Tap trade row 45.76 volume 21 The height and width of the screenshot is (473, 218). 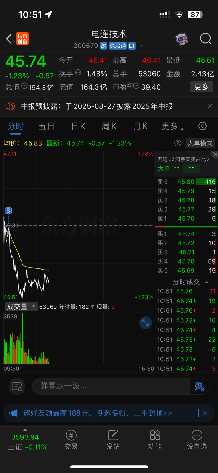(x=186, y=291)
